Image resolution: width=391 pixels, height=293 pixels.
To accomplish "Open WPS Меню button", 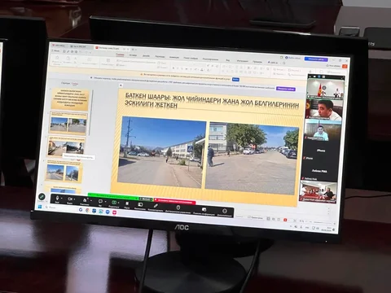I will point(55,50).
